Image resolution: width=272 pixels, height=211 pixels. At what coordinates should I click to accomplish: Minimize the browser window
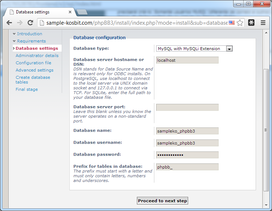tap(239, 4)
